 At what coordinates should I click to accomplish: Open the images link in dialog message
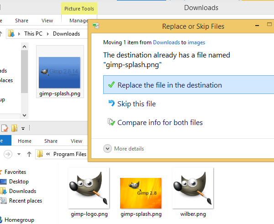[196, 42]
